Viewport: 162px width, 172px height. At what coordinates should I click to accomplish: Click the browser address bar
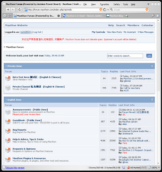(x=63, y=9)
